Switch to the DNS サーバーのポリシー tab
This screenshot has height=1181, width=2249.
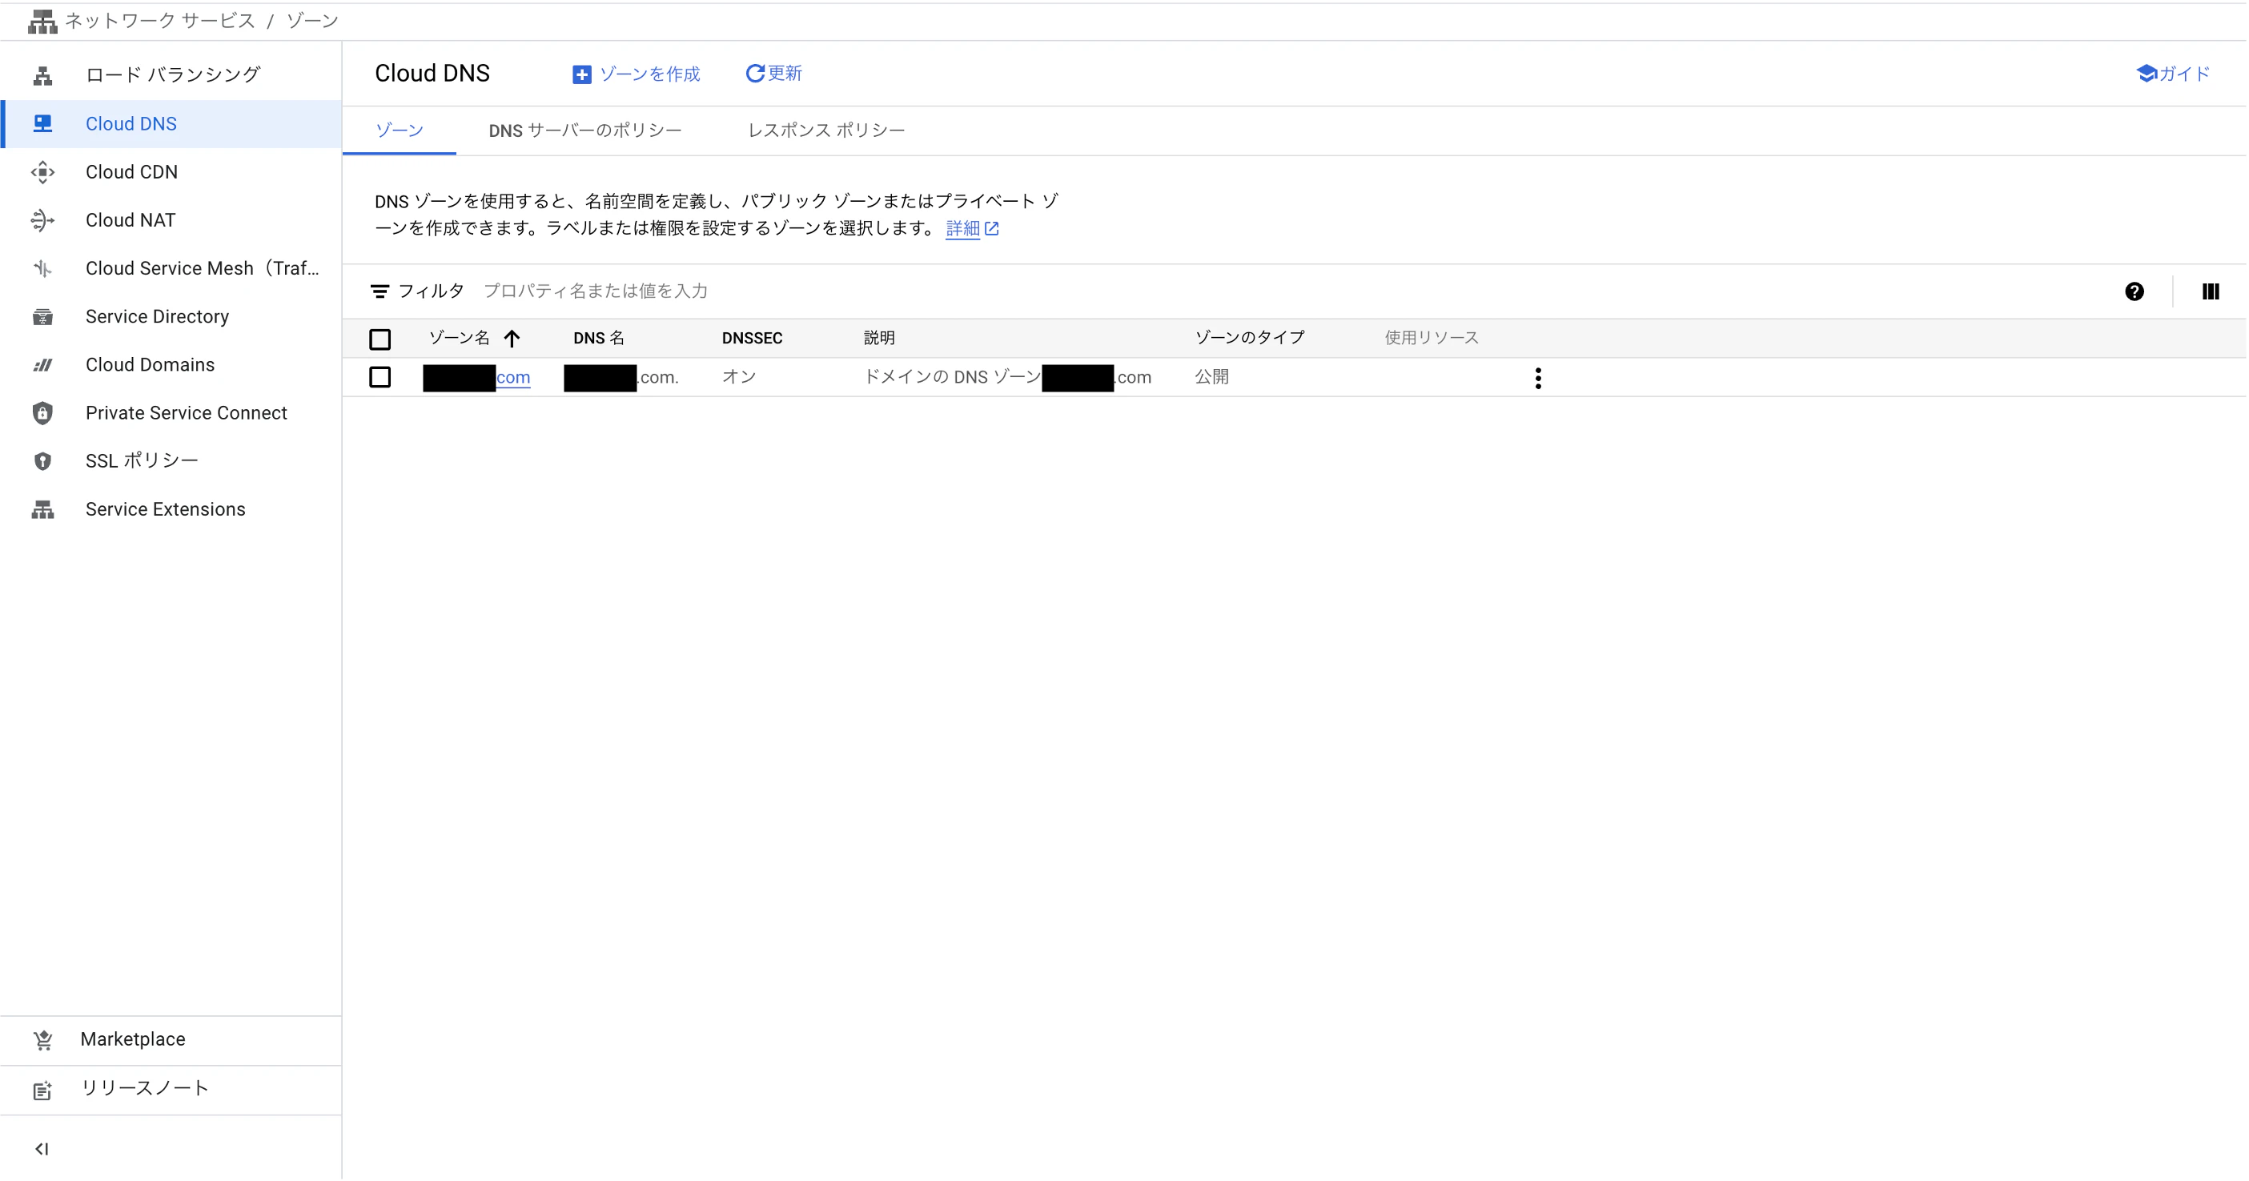[x=585, y=131]
